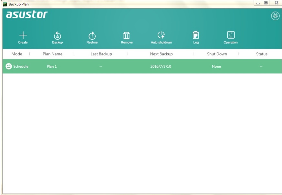Click the asustor logo
Image resolution: width=282 pixels, height=195 pixels.
27,15
